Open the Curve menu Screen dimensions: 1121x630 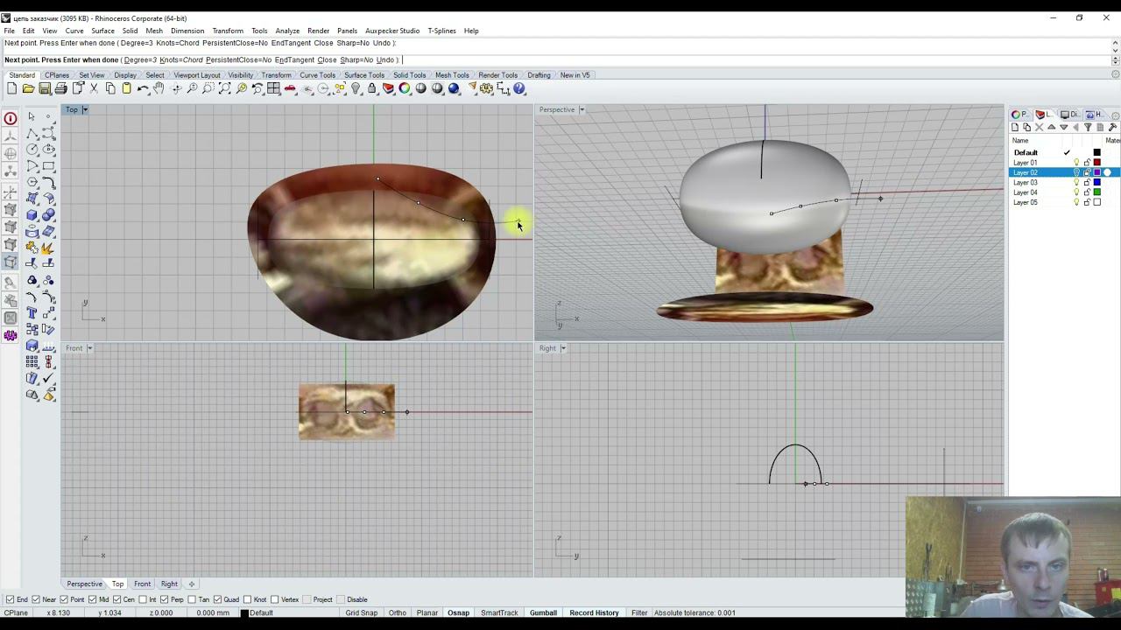pyautogui.click(x=74, y=31)
